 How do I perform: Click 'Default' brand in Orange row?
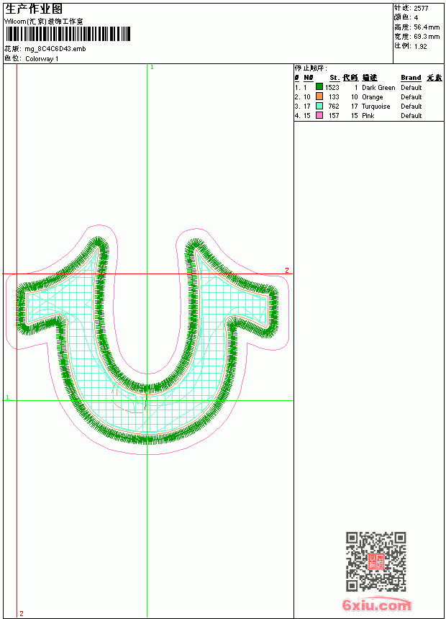coord(411,97)
